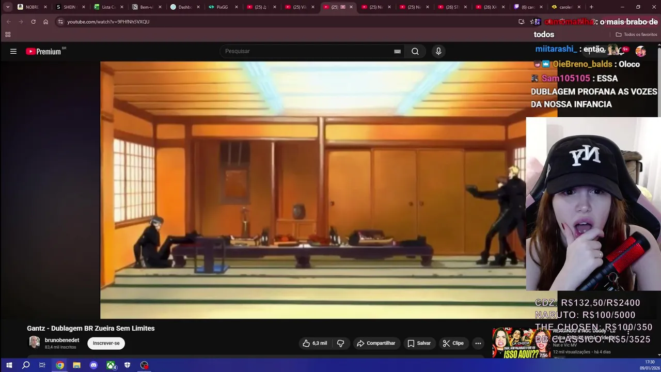661x372 pixels.
Task: Open more actions three-dot menu
Action: [478, 343]
